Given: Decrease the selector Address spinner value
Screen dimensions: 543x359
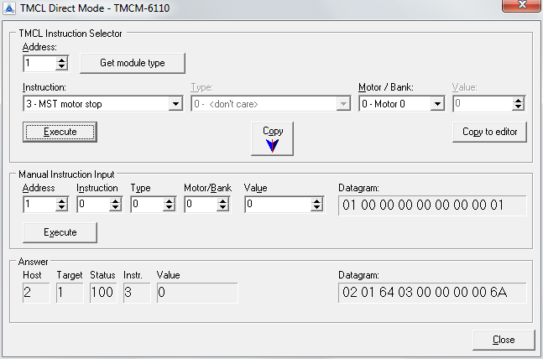Looking at the screenshot, I should pos(61,67).
